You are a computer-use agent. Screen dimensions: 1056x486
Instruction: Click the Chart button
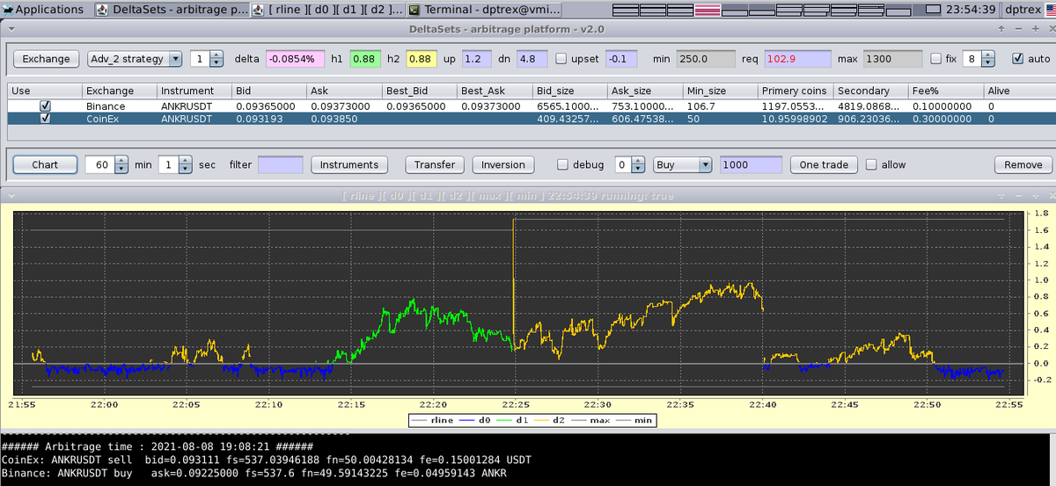pyautogui.click(x=45, y=164)
